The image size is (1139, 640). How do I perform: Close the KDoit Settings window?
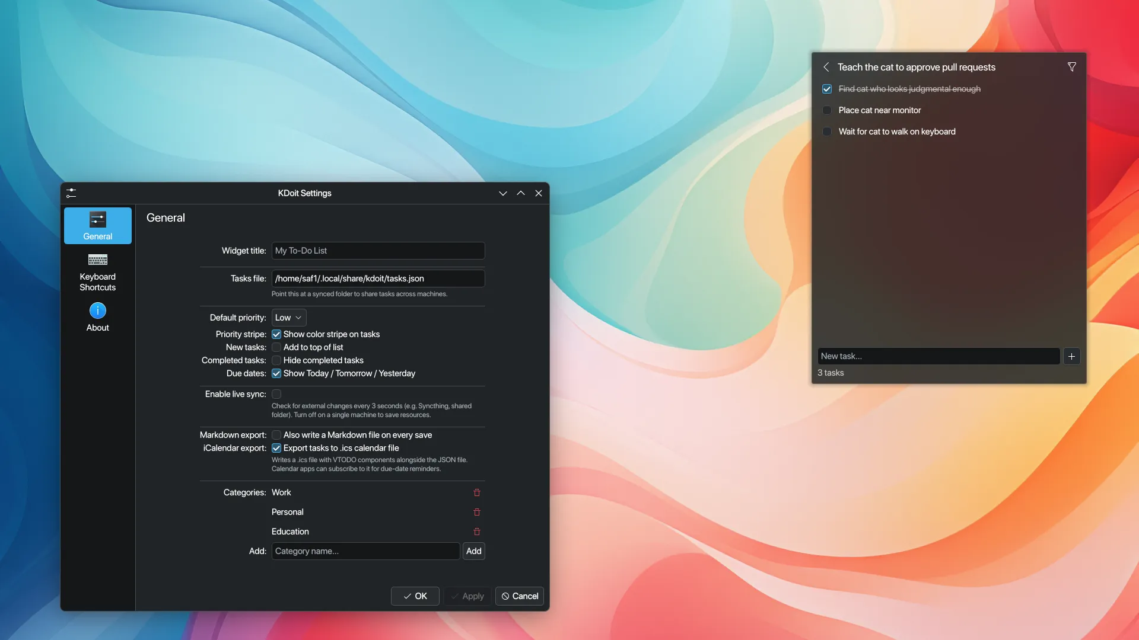539,193
